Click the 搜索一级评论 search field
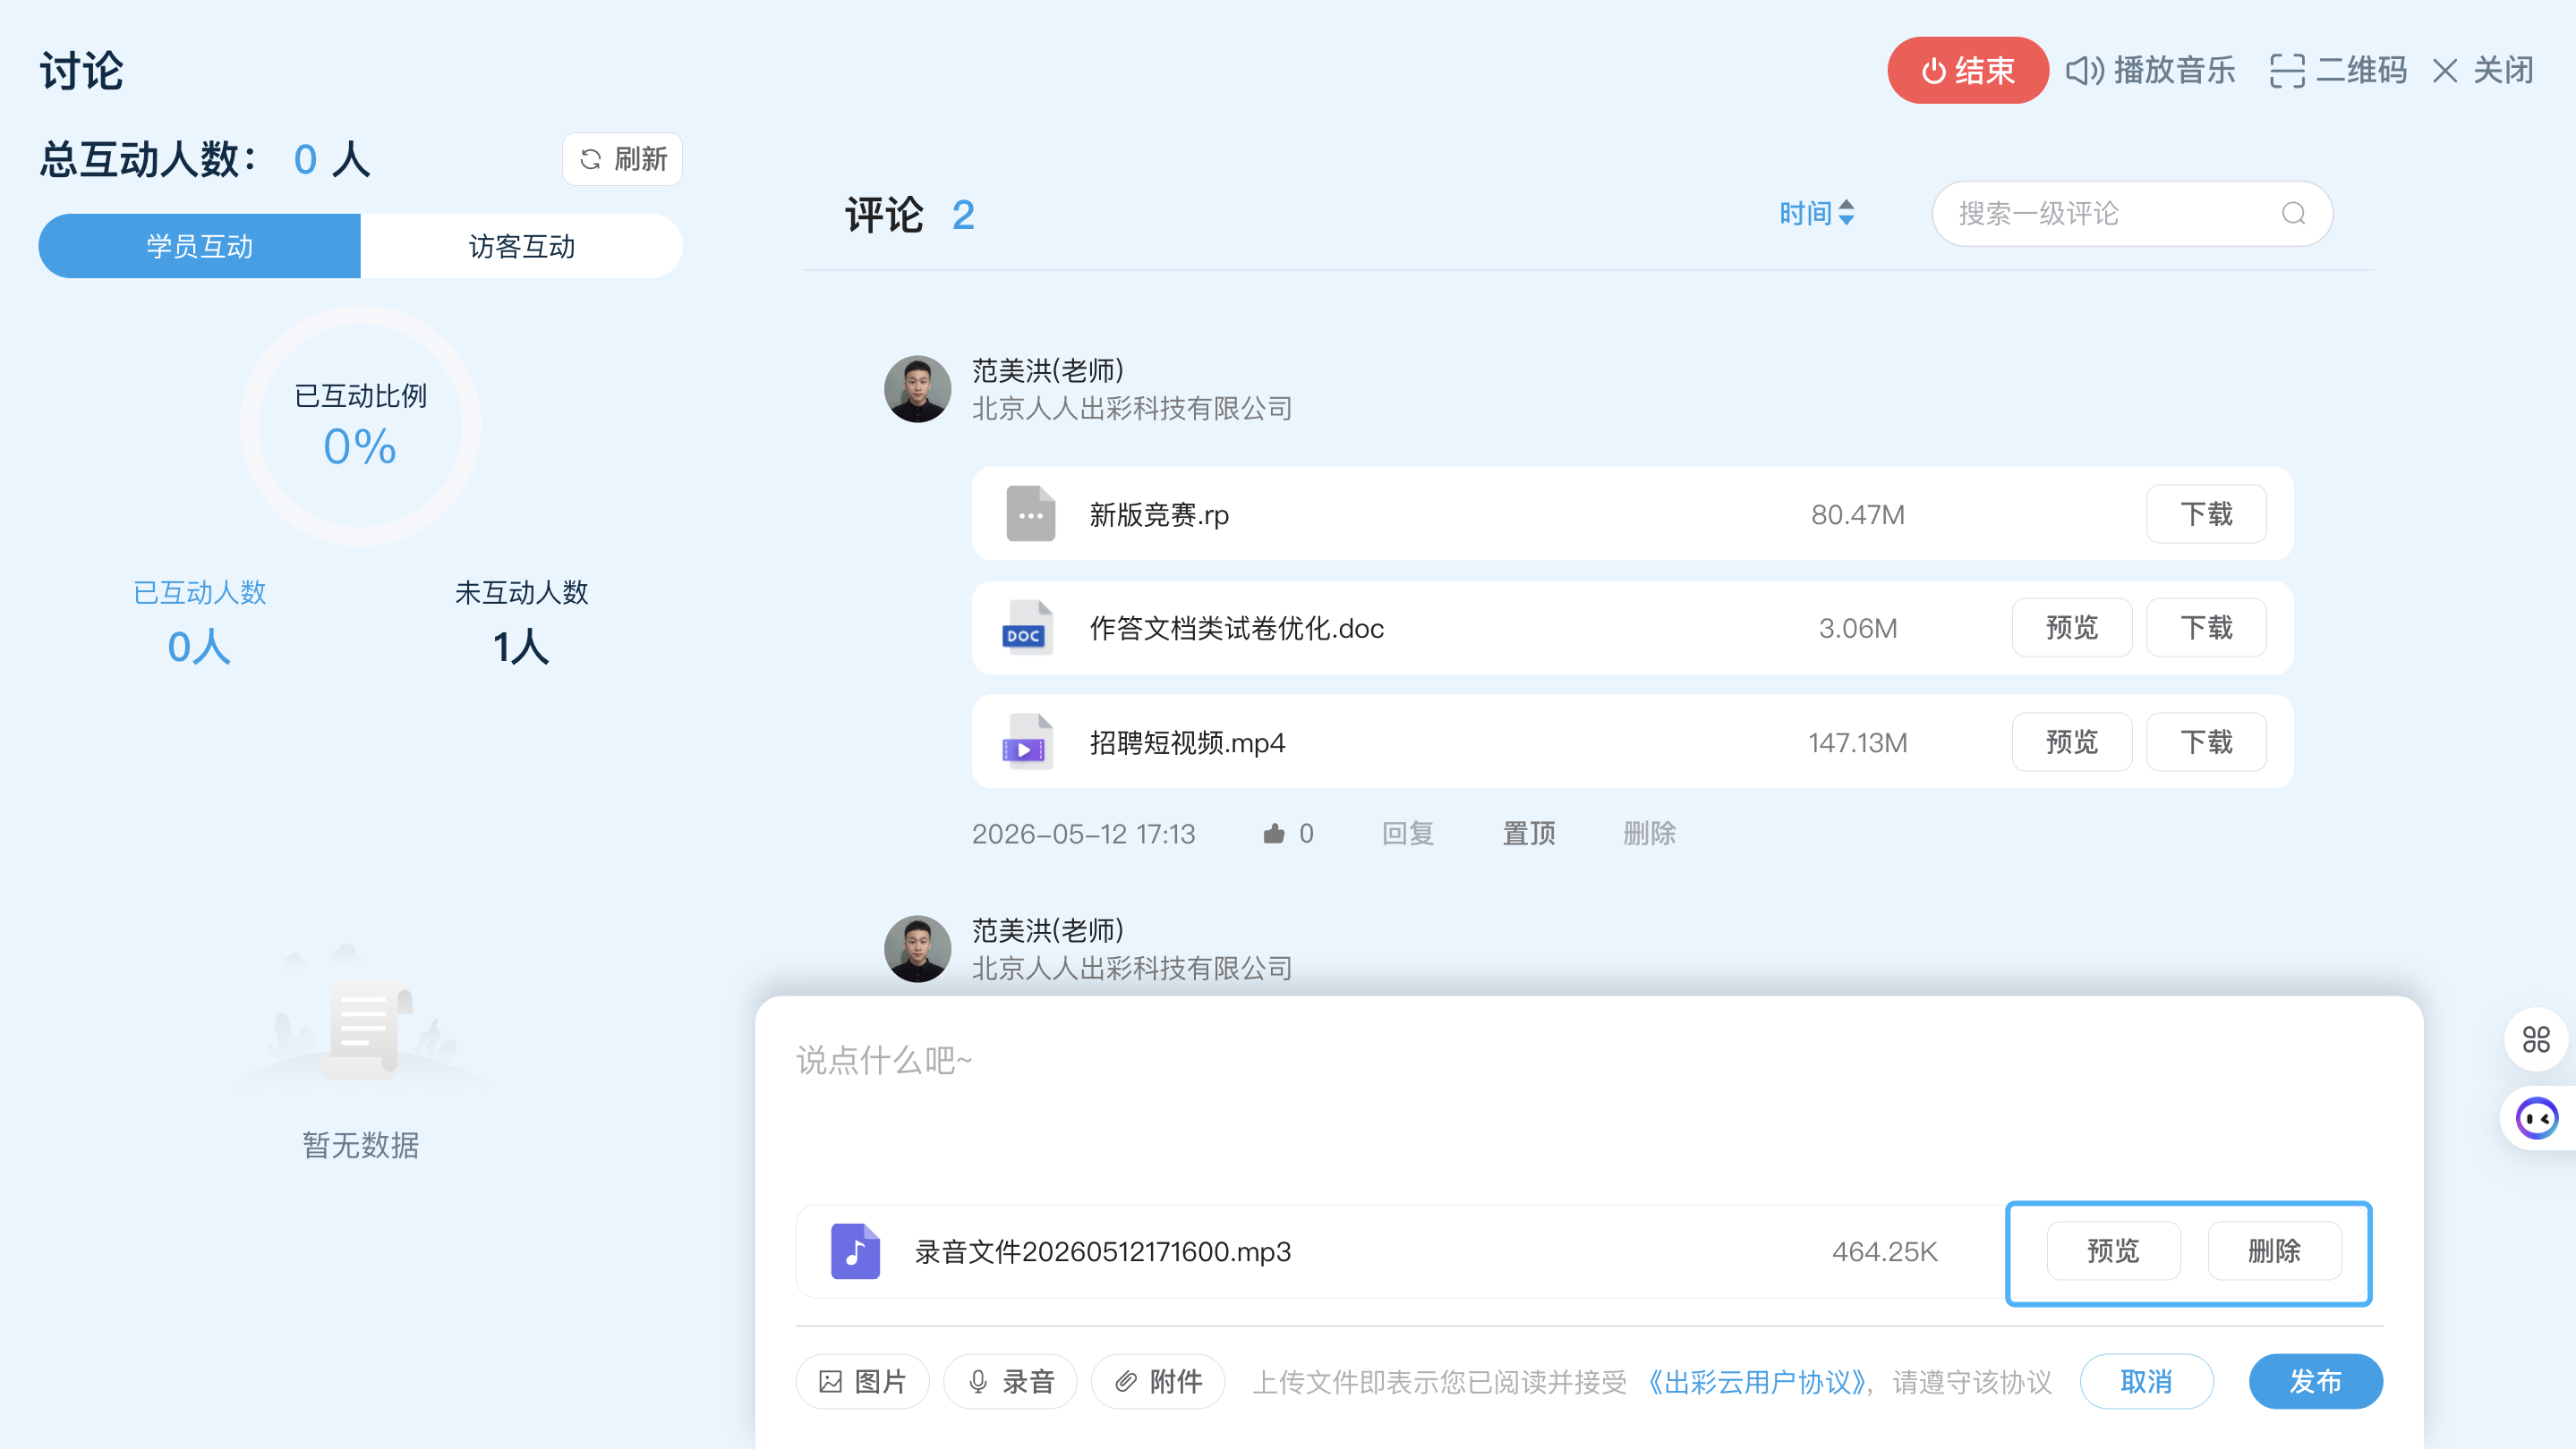The width and height of the screenshot is (2576, 1449). [2131, 213]
